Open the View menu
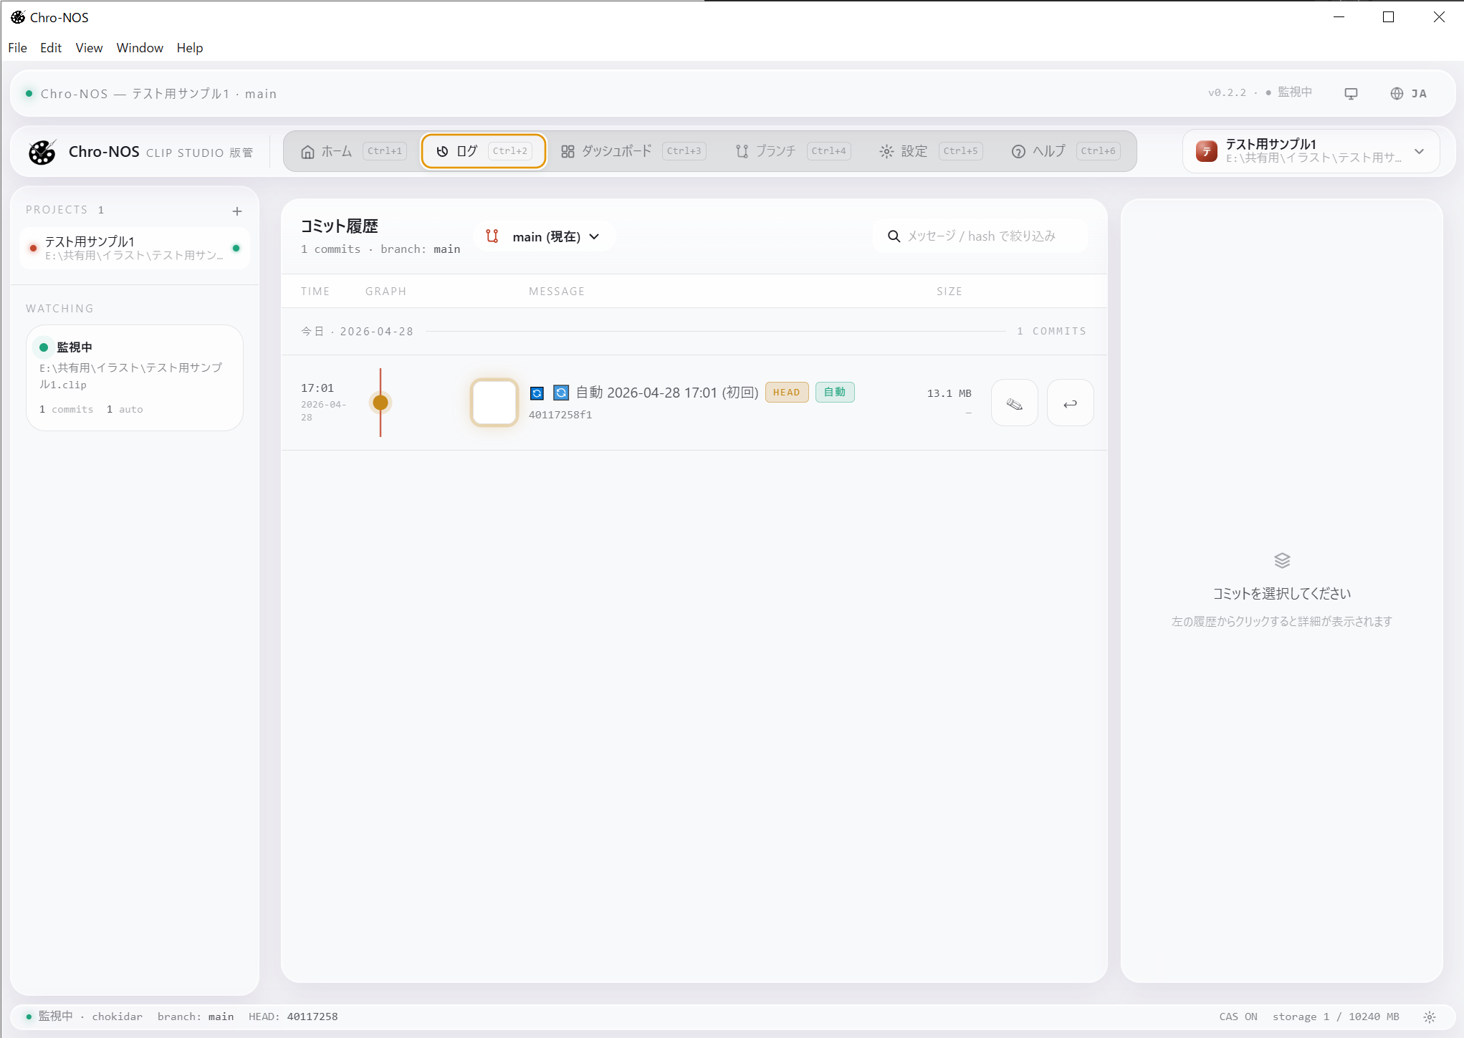The image size is (1464, 1038). (x=89, y=48)
